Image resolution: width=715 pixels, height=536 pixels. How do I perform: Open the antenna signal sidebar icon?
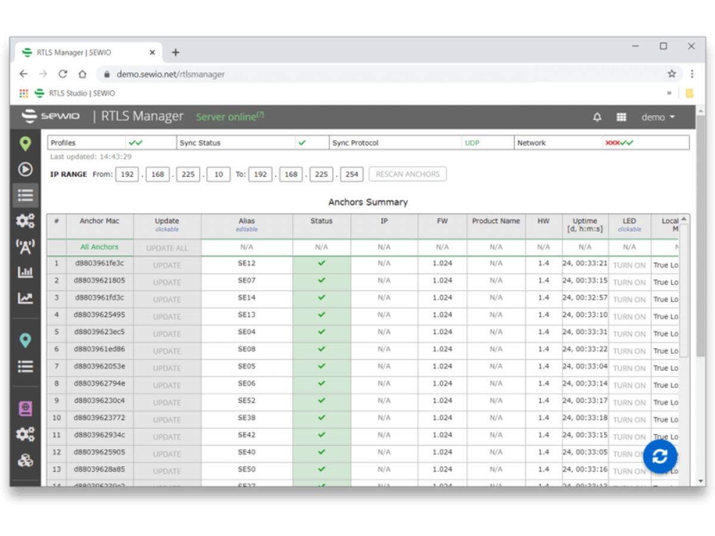25,247
